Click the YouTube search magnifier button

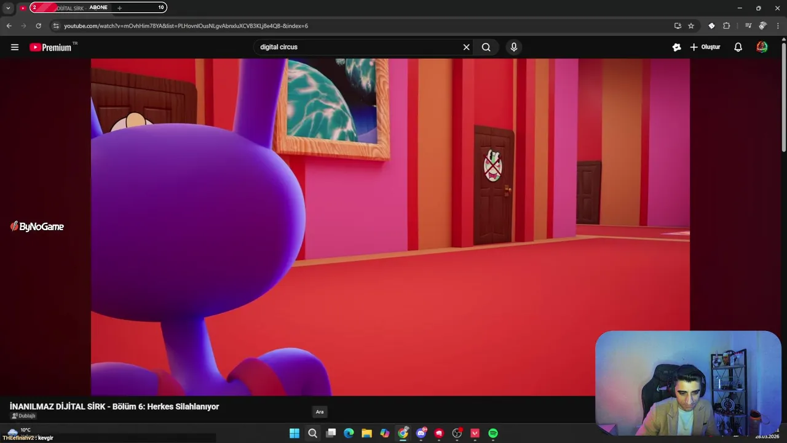coord(486,47)
